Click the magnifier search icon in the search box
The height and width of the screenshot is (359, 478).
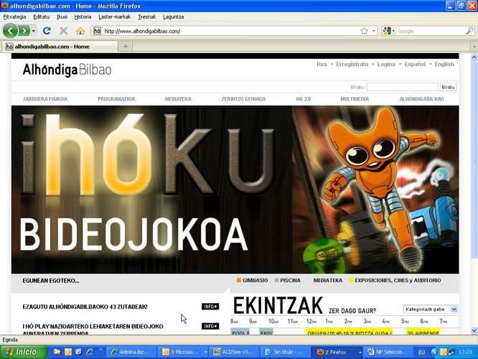tap(469, 31)
